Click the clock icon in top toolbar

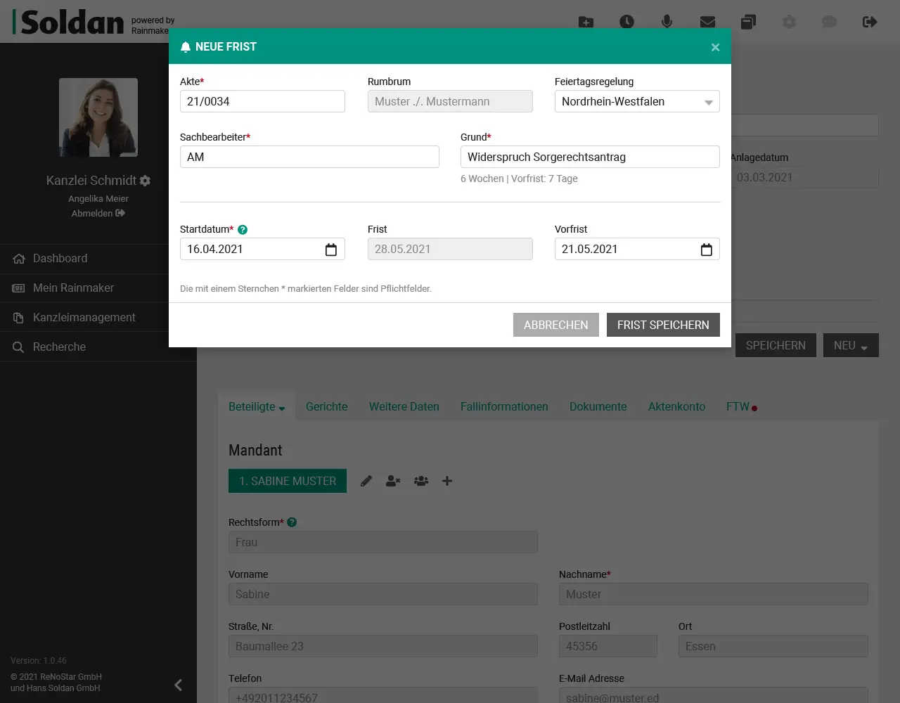coord(626,22)
